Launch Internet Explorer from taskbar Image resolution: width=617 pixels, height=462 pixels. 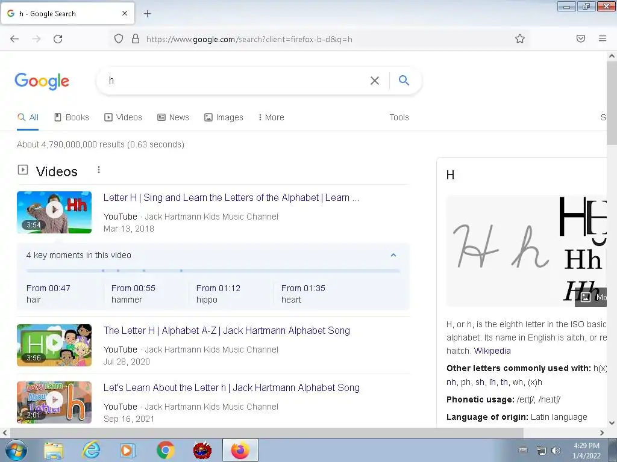tap(91, 450)
